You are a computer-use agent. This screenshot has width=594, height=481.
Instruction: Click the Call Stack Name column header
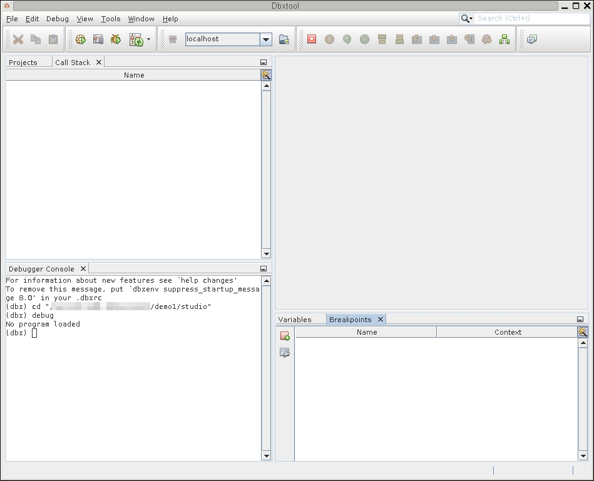coord(134,75)
